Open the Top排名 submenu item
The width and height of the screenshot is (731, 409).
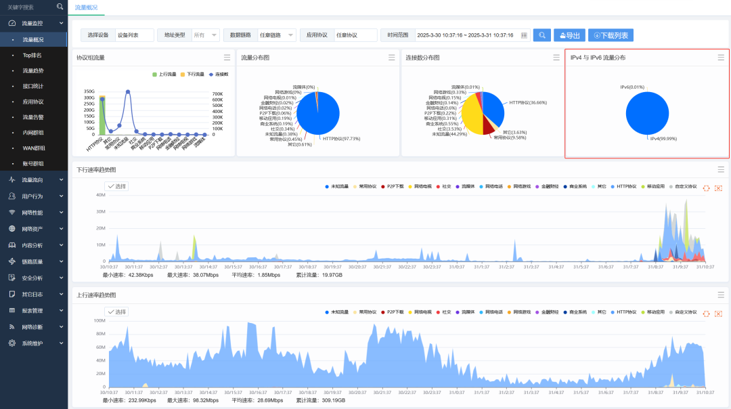34,55
